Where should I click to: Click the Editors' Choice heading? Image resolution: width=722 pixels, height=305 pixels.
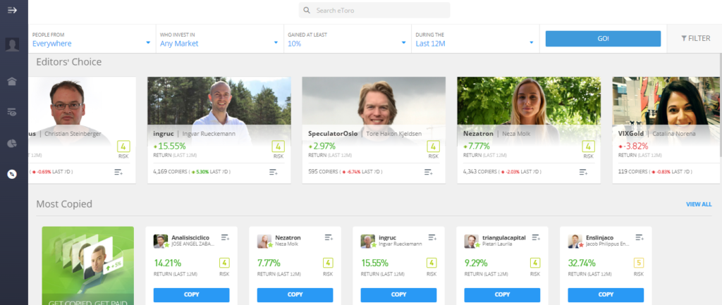[69, 62]
